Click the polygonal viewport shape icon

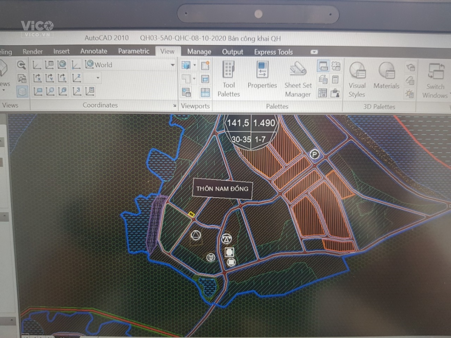point(186,78)
